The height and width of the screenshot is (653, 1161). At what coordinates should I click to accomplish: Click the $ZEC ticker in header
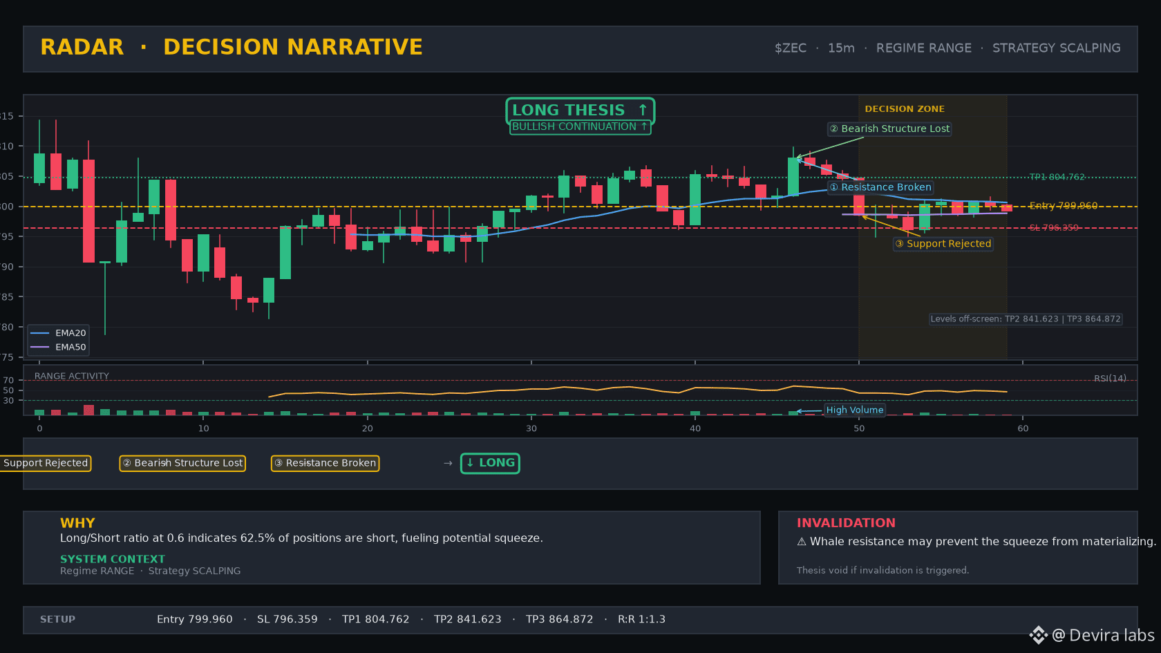pos(791,48)
